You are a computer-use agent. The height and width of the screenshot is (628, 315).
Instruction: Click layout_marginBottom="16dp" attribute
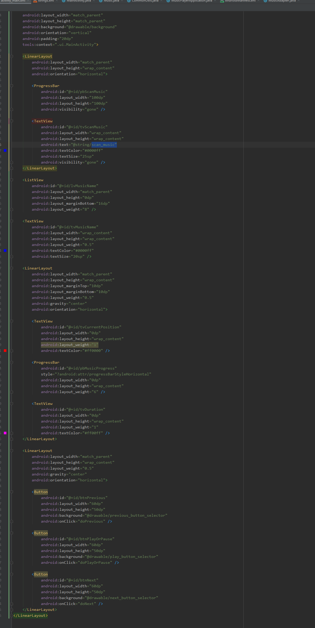[x=71, y=203]
